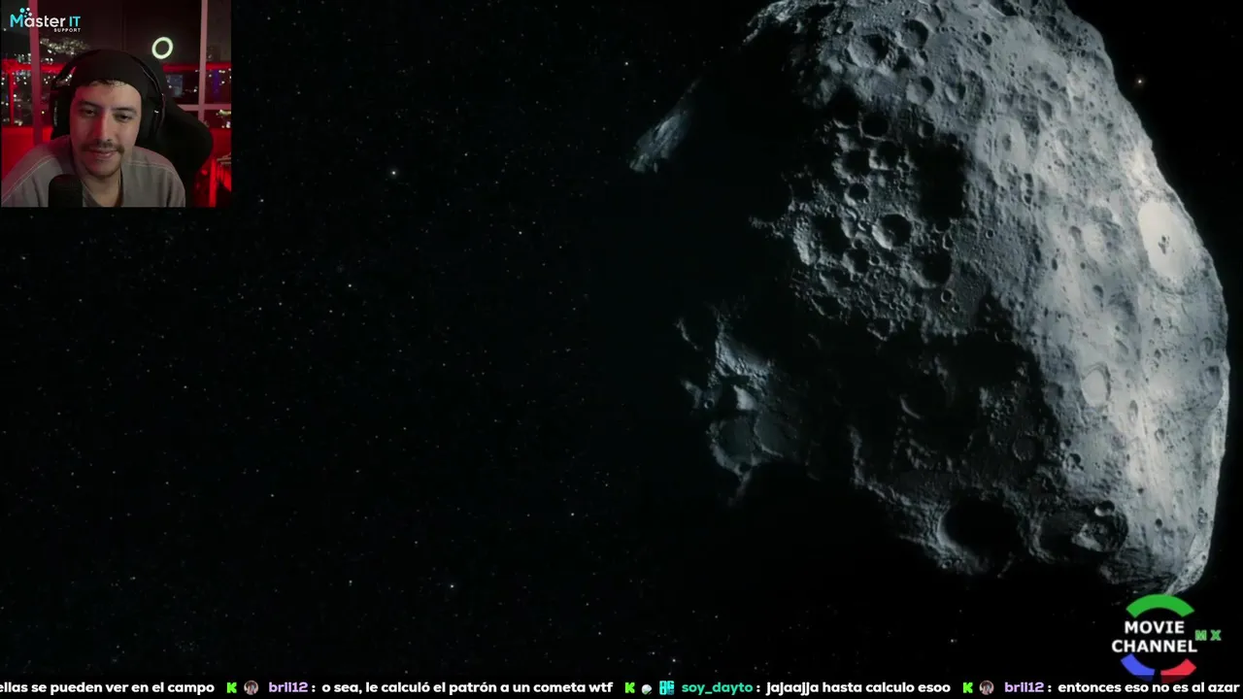Open brll12 username before 'entonces eso' message
The image size is (1243, 699).
pos(1025,687)
